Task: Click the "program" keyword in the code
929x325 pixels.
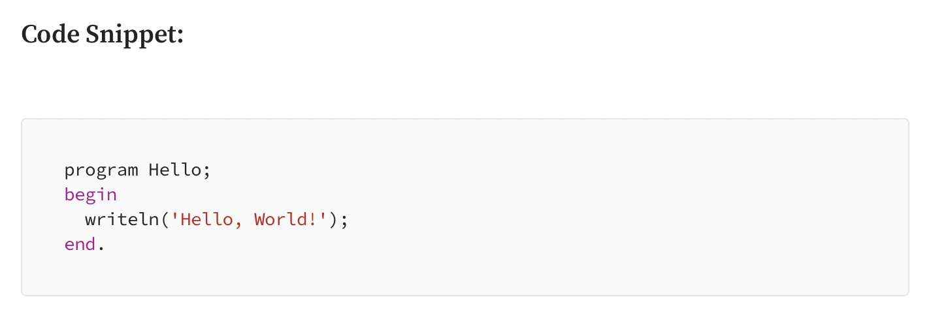Action: tap(101, 171)
